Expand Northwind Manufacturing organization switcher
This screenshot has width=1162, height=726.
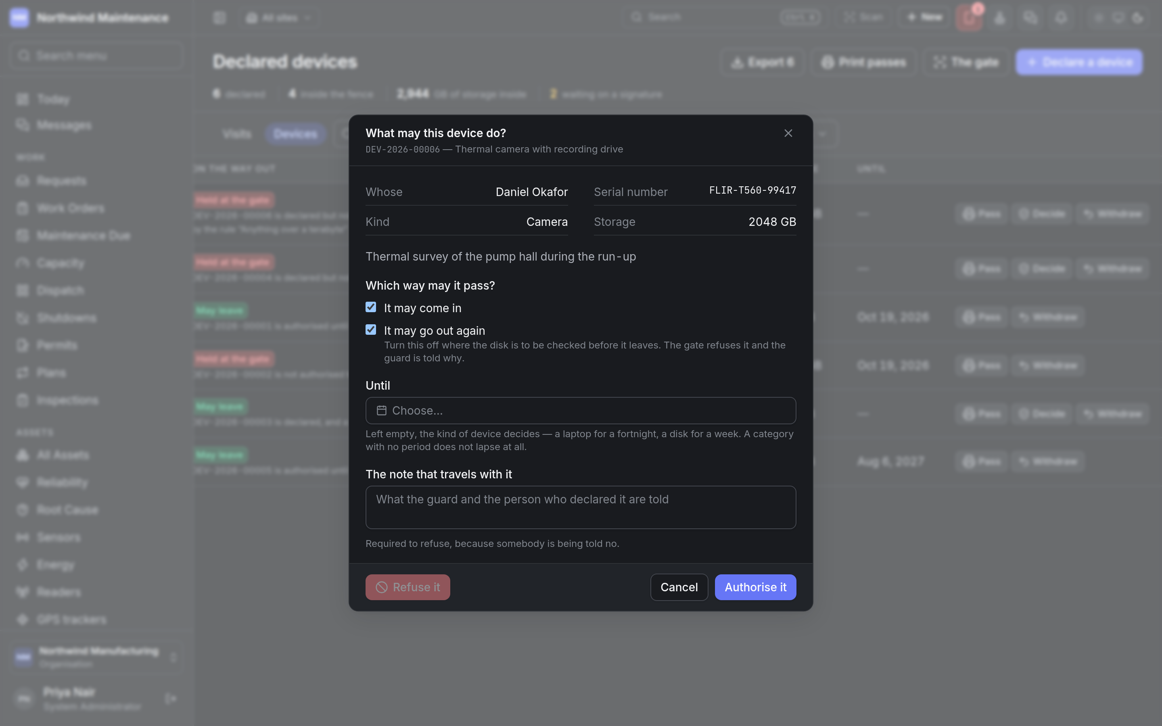[96, 657]
